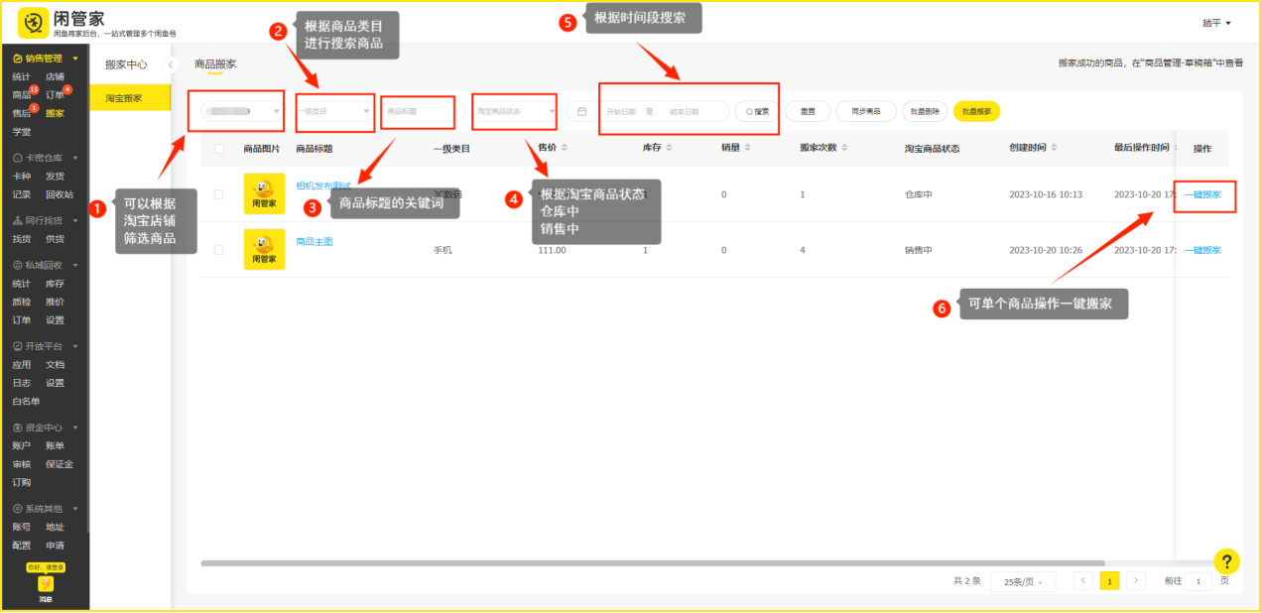Click the 商品标题 keyword input field
1261x613 pixels.
pos(418,112)
